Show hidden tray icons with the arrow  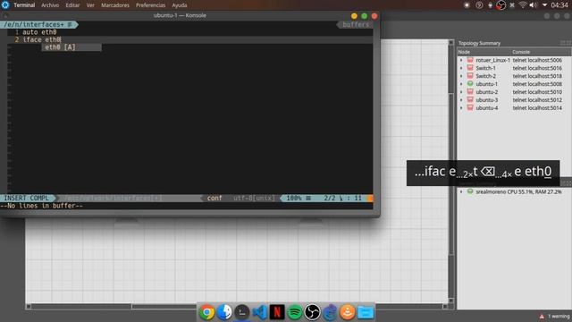click(x=544, y=5)
